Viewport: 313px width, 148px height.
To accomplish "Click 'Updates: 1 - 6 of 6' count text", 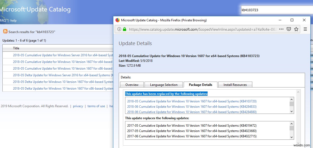I will tap(24, 41).
